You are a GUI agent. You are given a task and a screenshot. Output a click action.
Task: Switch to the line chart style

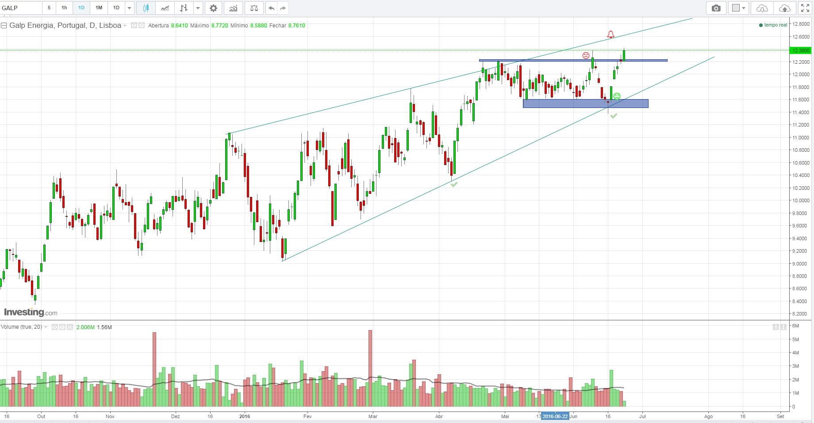click(165, 8)
